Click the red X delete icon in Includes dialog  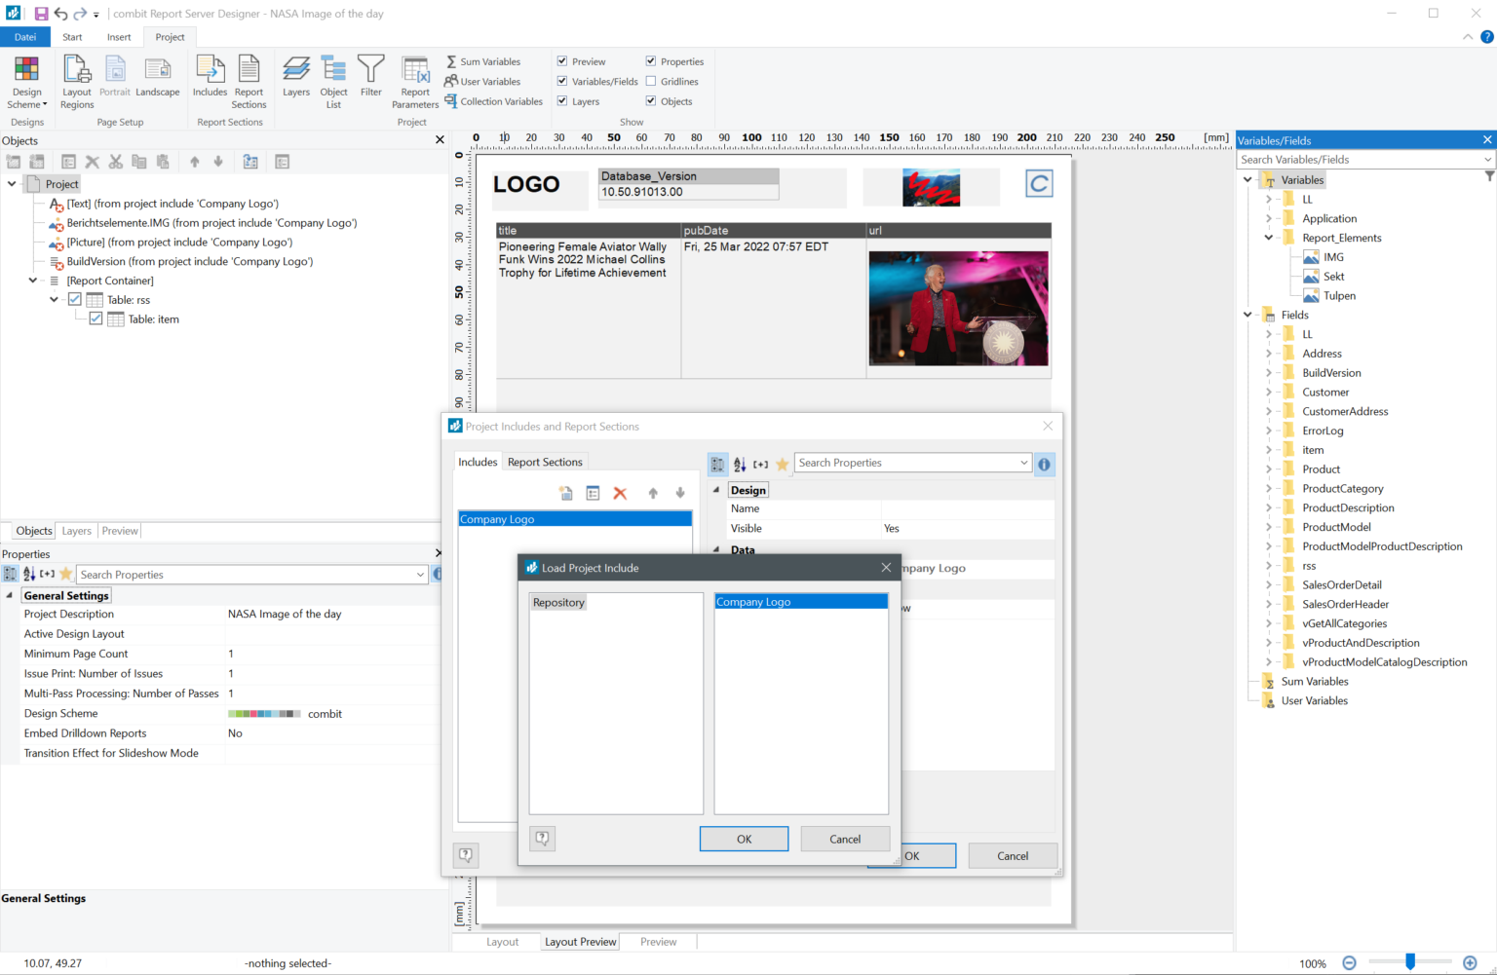click(x=621, y=493)
